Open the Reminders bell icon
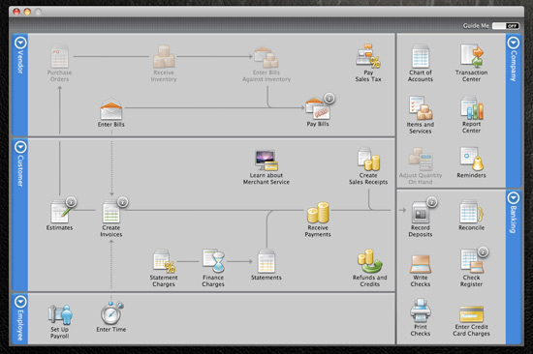Viewport: 533px width, 354px height. 472,159
